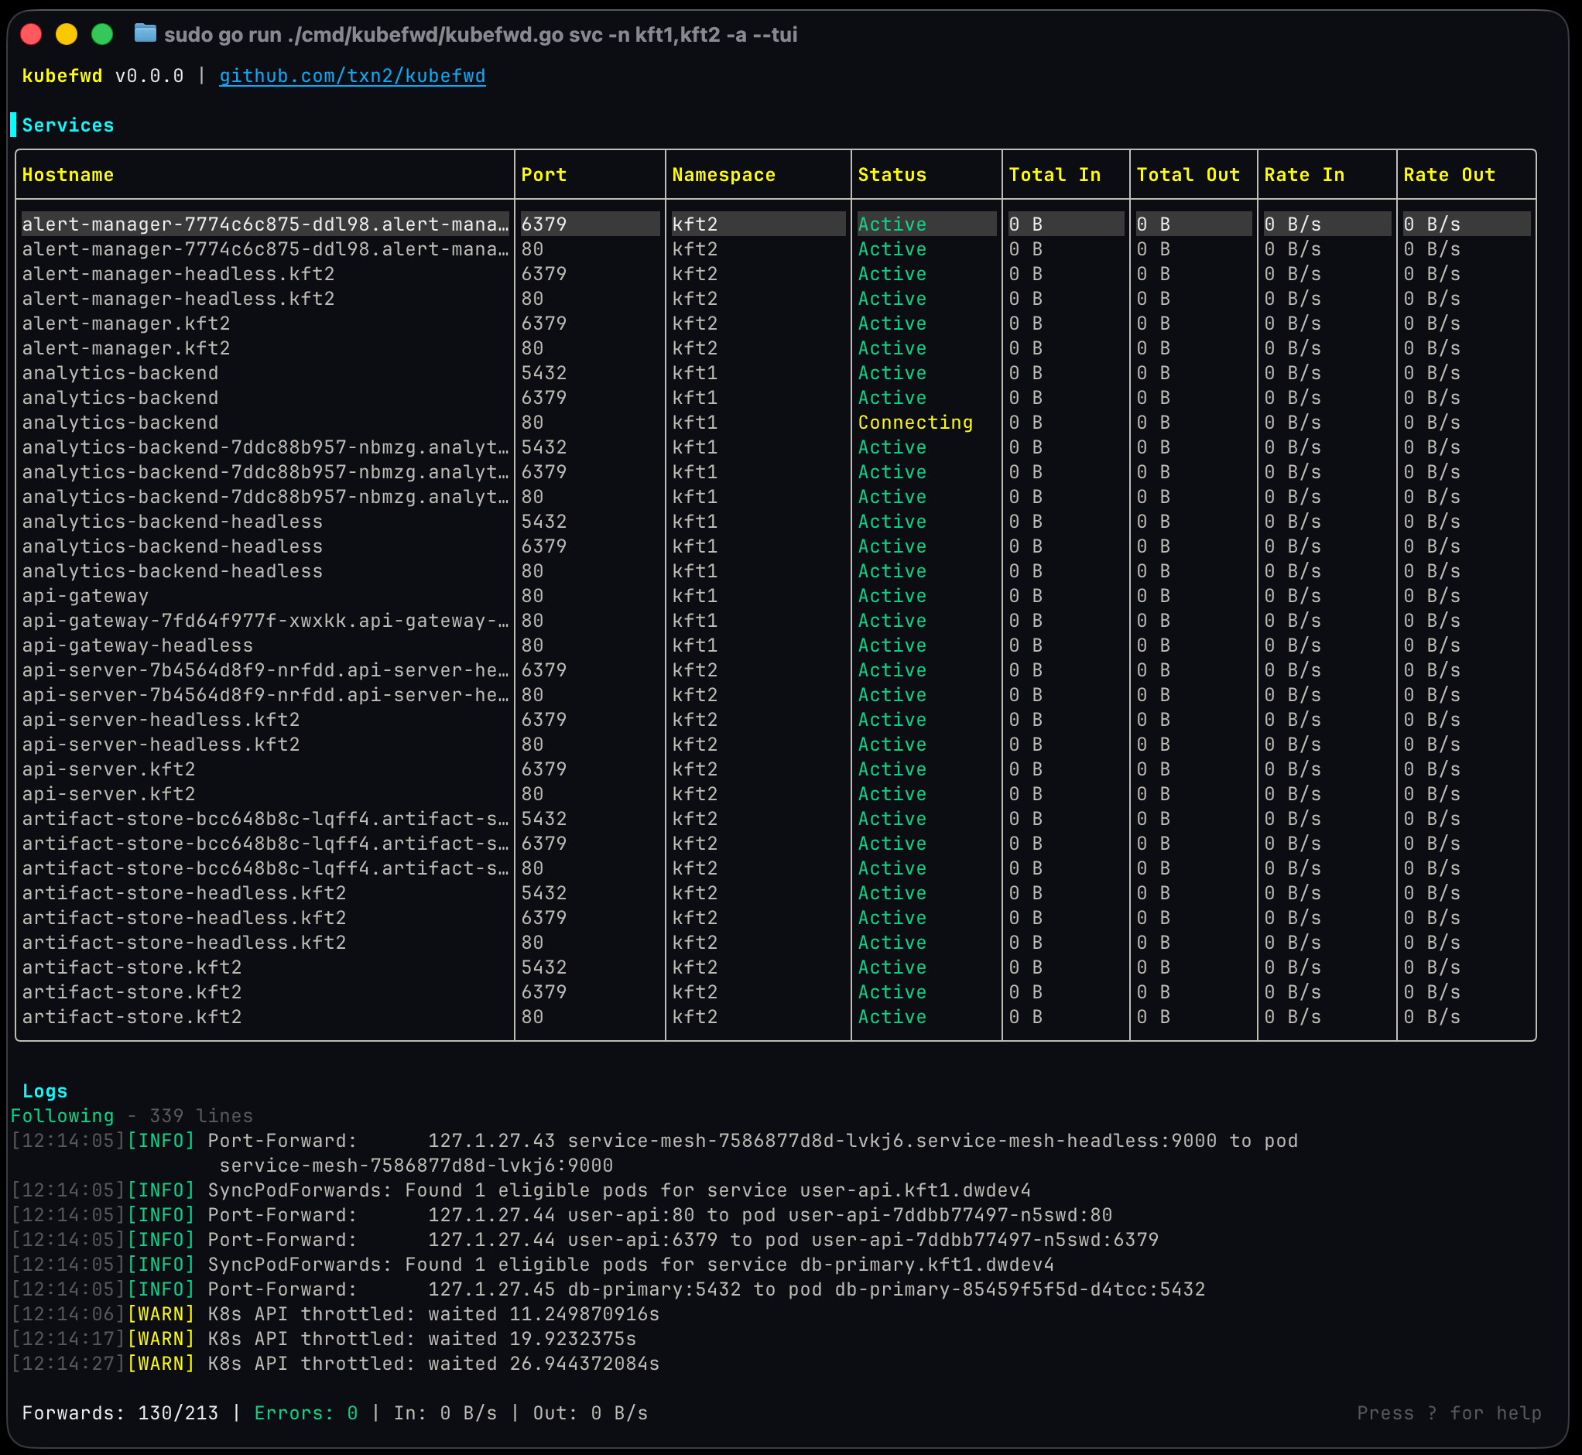The height and width of the screenshot is (1455, 1582).
Task: Click the 'Press ? for help' hint
Action: (1449, 1413)
